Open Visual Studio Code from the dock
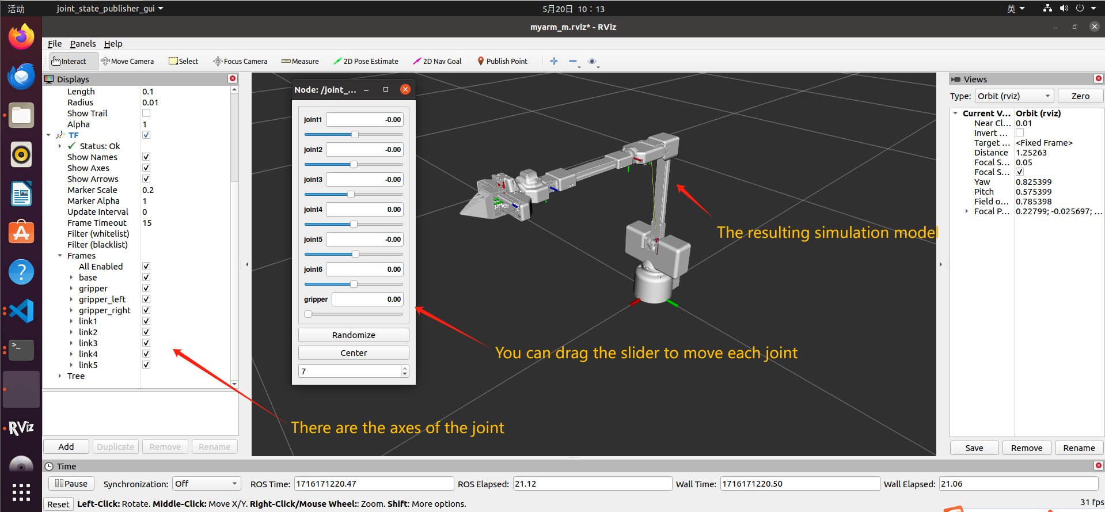1105x512 pixels. coord(21,311)
